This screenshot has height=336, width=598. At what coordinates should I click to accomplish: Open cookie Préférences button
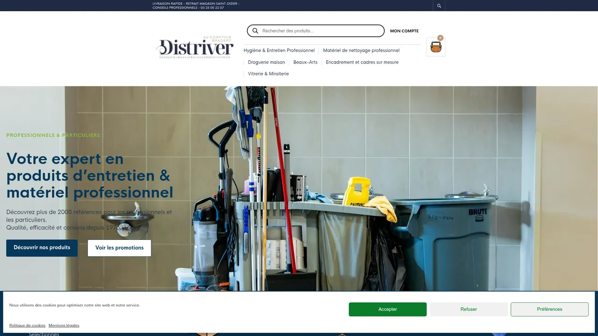pos(549,309)
